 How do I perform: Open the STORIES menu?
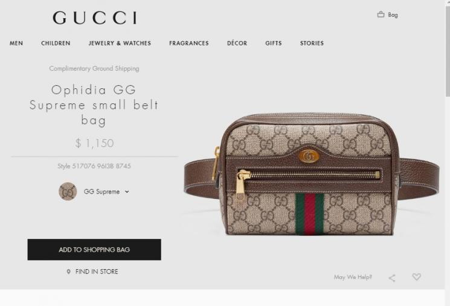tap(312, 43)
